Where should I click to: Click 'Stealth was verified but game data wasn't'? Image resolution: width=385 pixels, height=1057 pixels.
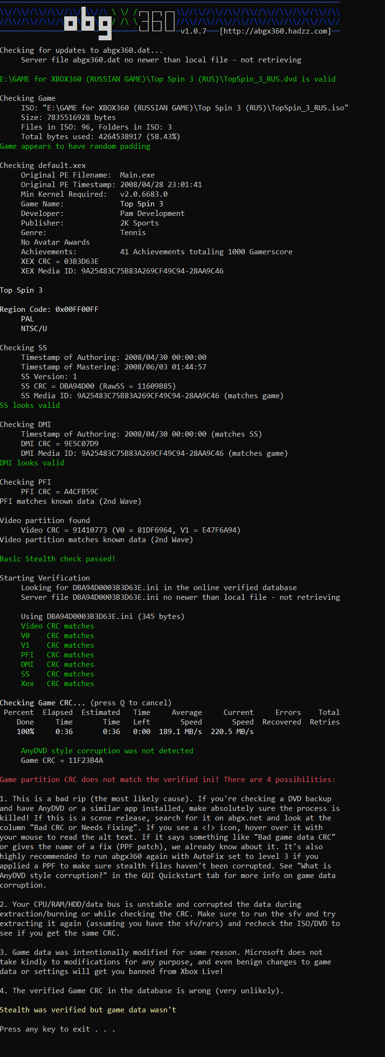click(88, 1010)
